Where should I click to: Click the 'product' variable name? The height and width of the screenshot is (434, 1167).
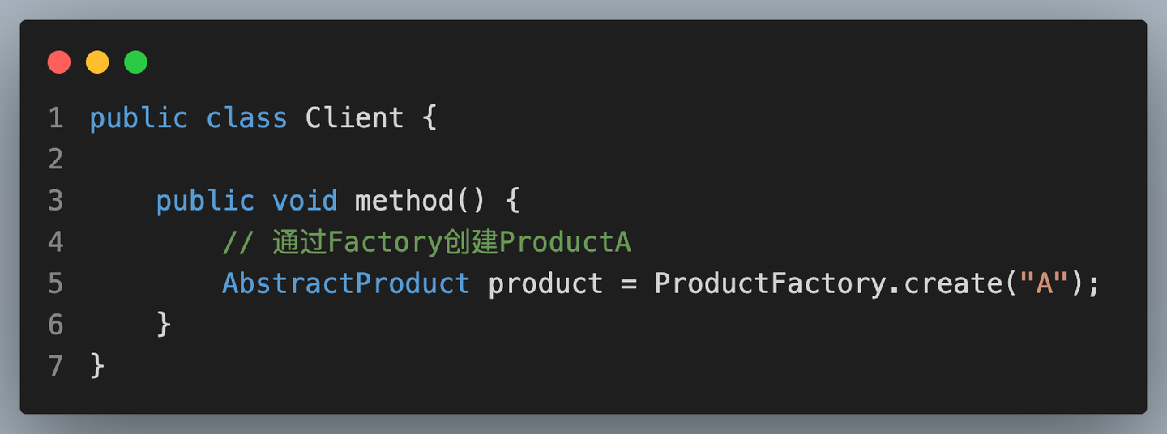[545, 284]
